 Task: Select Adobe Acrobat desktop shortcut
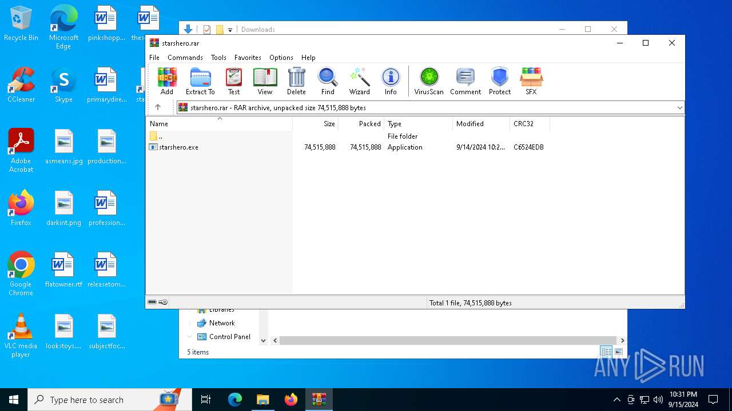21,151
